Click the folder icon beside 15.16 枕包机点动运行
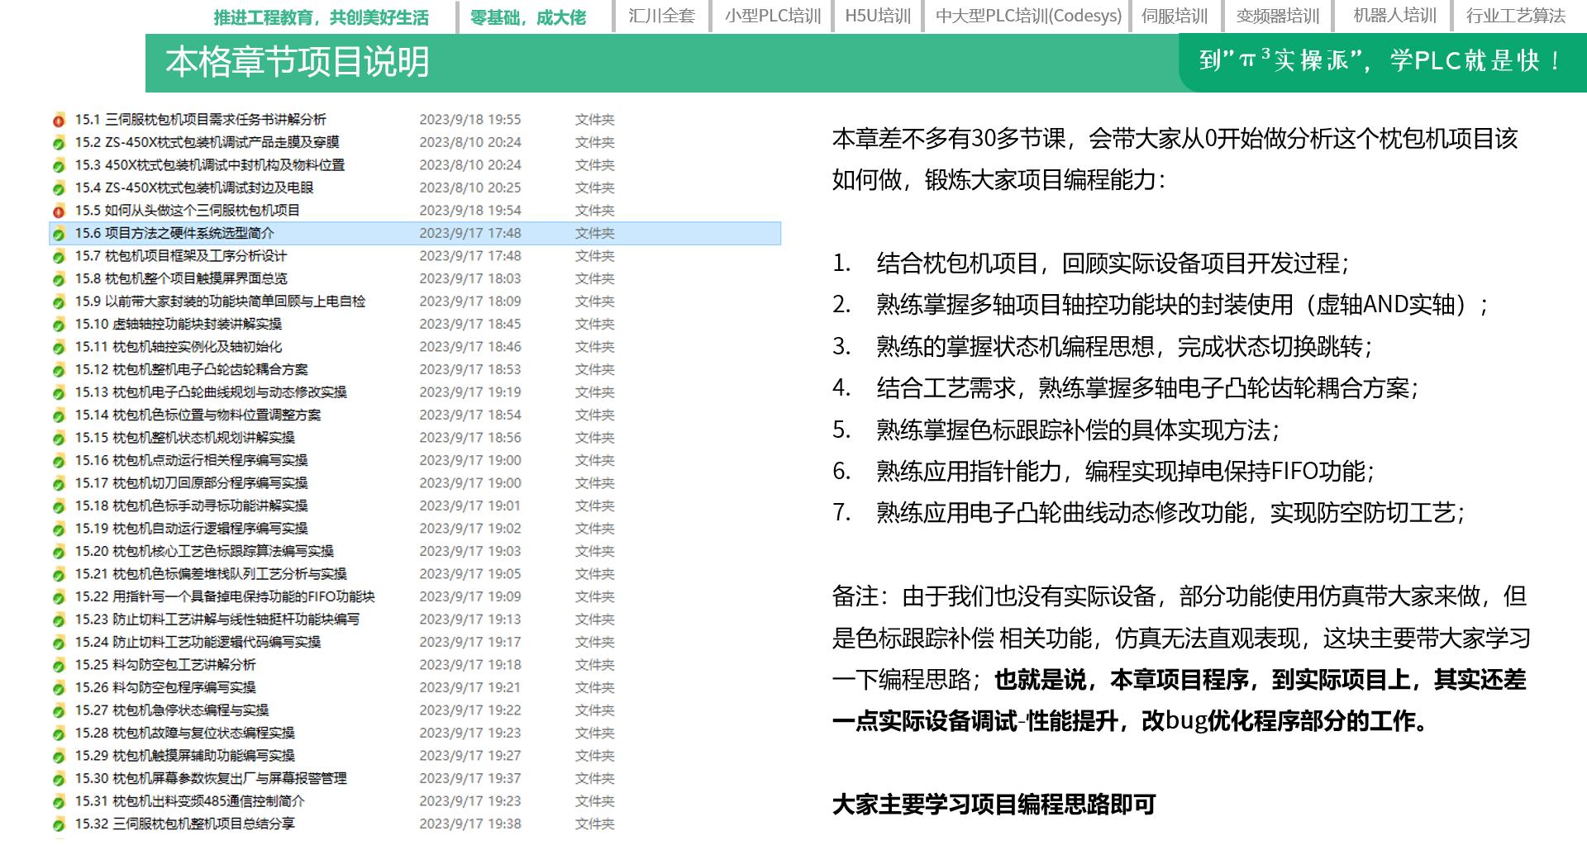 (x=59, y=461)
